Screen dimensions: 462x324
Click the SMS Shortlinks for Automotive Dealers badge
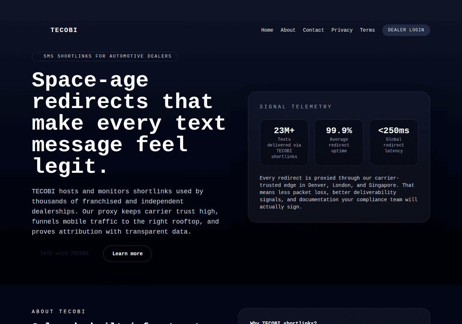point(105,57)
